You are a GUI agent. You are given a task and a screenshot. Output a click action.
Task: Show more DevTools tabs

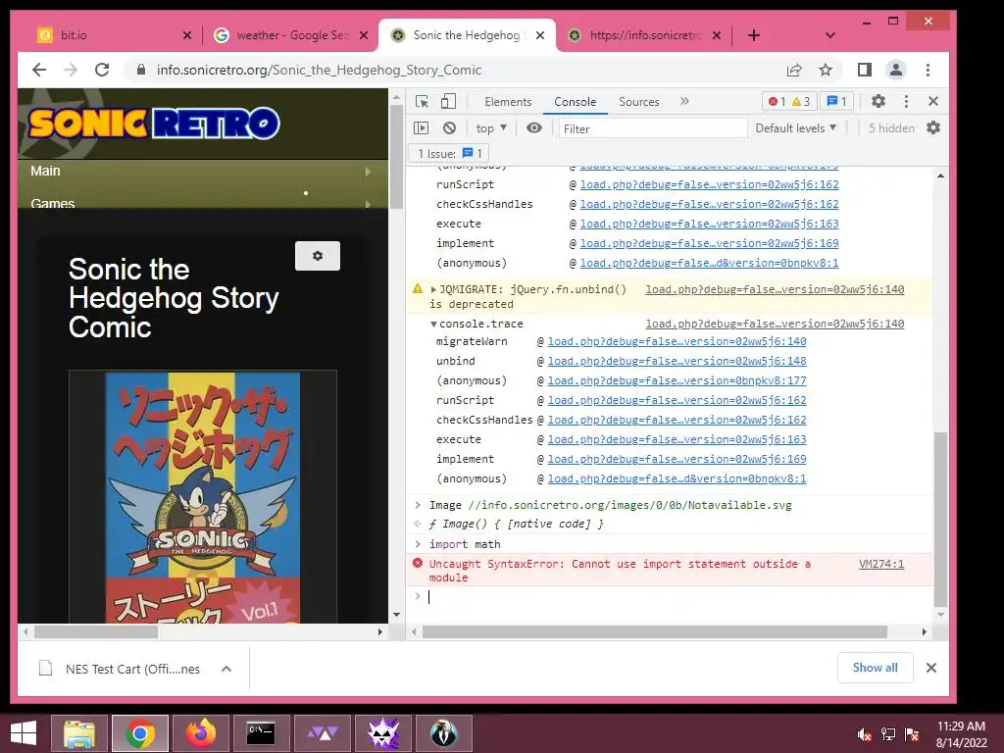tap(684, 101)
